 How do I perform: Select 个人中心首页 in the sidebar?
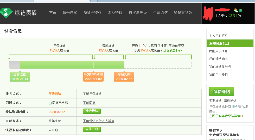pos(218,35)
